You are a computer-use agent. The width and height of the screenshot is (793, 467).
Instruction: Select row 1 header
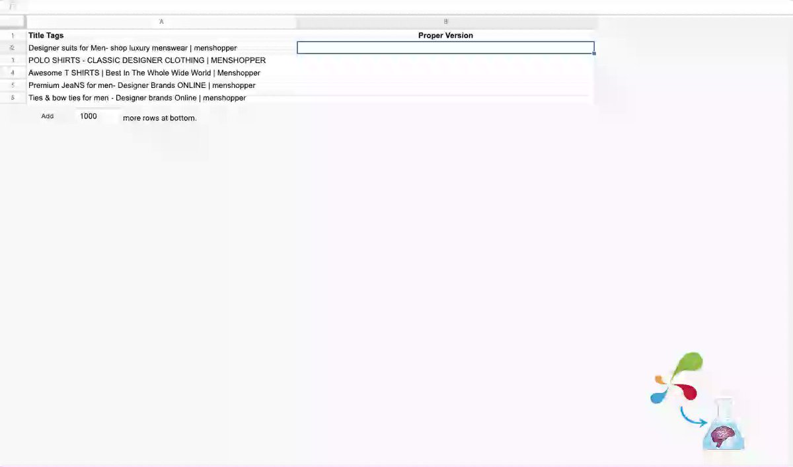pyautogui.click(x=13, y=35)
